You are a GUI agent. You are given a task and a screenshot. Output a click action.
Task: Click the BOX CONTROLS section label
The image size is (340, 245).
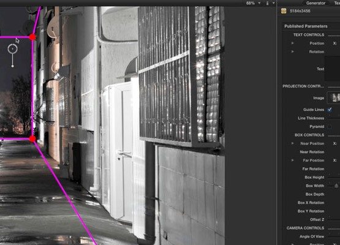(x=309, y=135)
